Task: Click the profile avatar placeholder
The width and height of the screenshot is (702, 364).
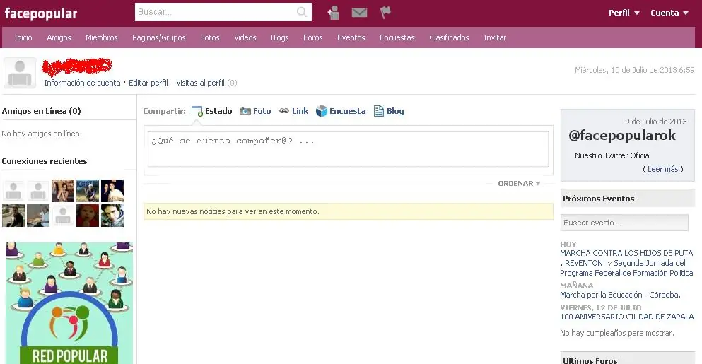Action: click(x=20, y=73)
